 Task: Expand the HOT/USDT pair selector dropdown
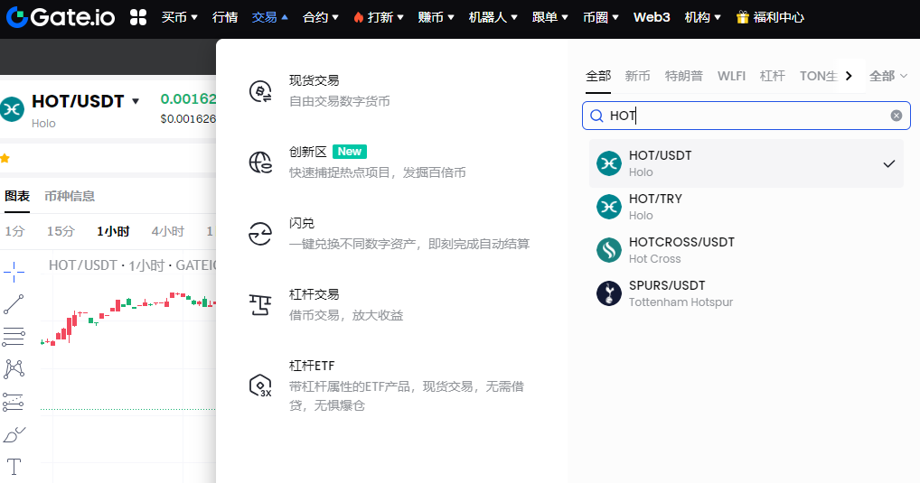tap(136, 101)
